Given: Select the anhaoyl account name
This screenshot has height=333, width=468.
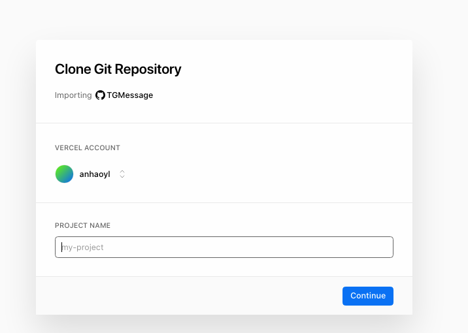Looking at the screenshot, I should tap(95, 174).
